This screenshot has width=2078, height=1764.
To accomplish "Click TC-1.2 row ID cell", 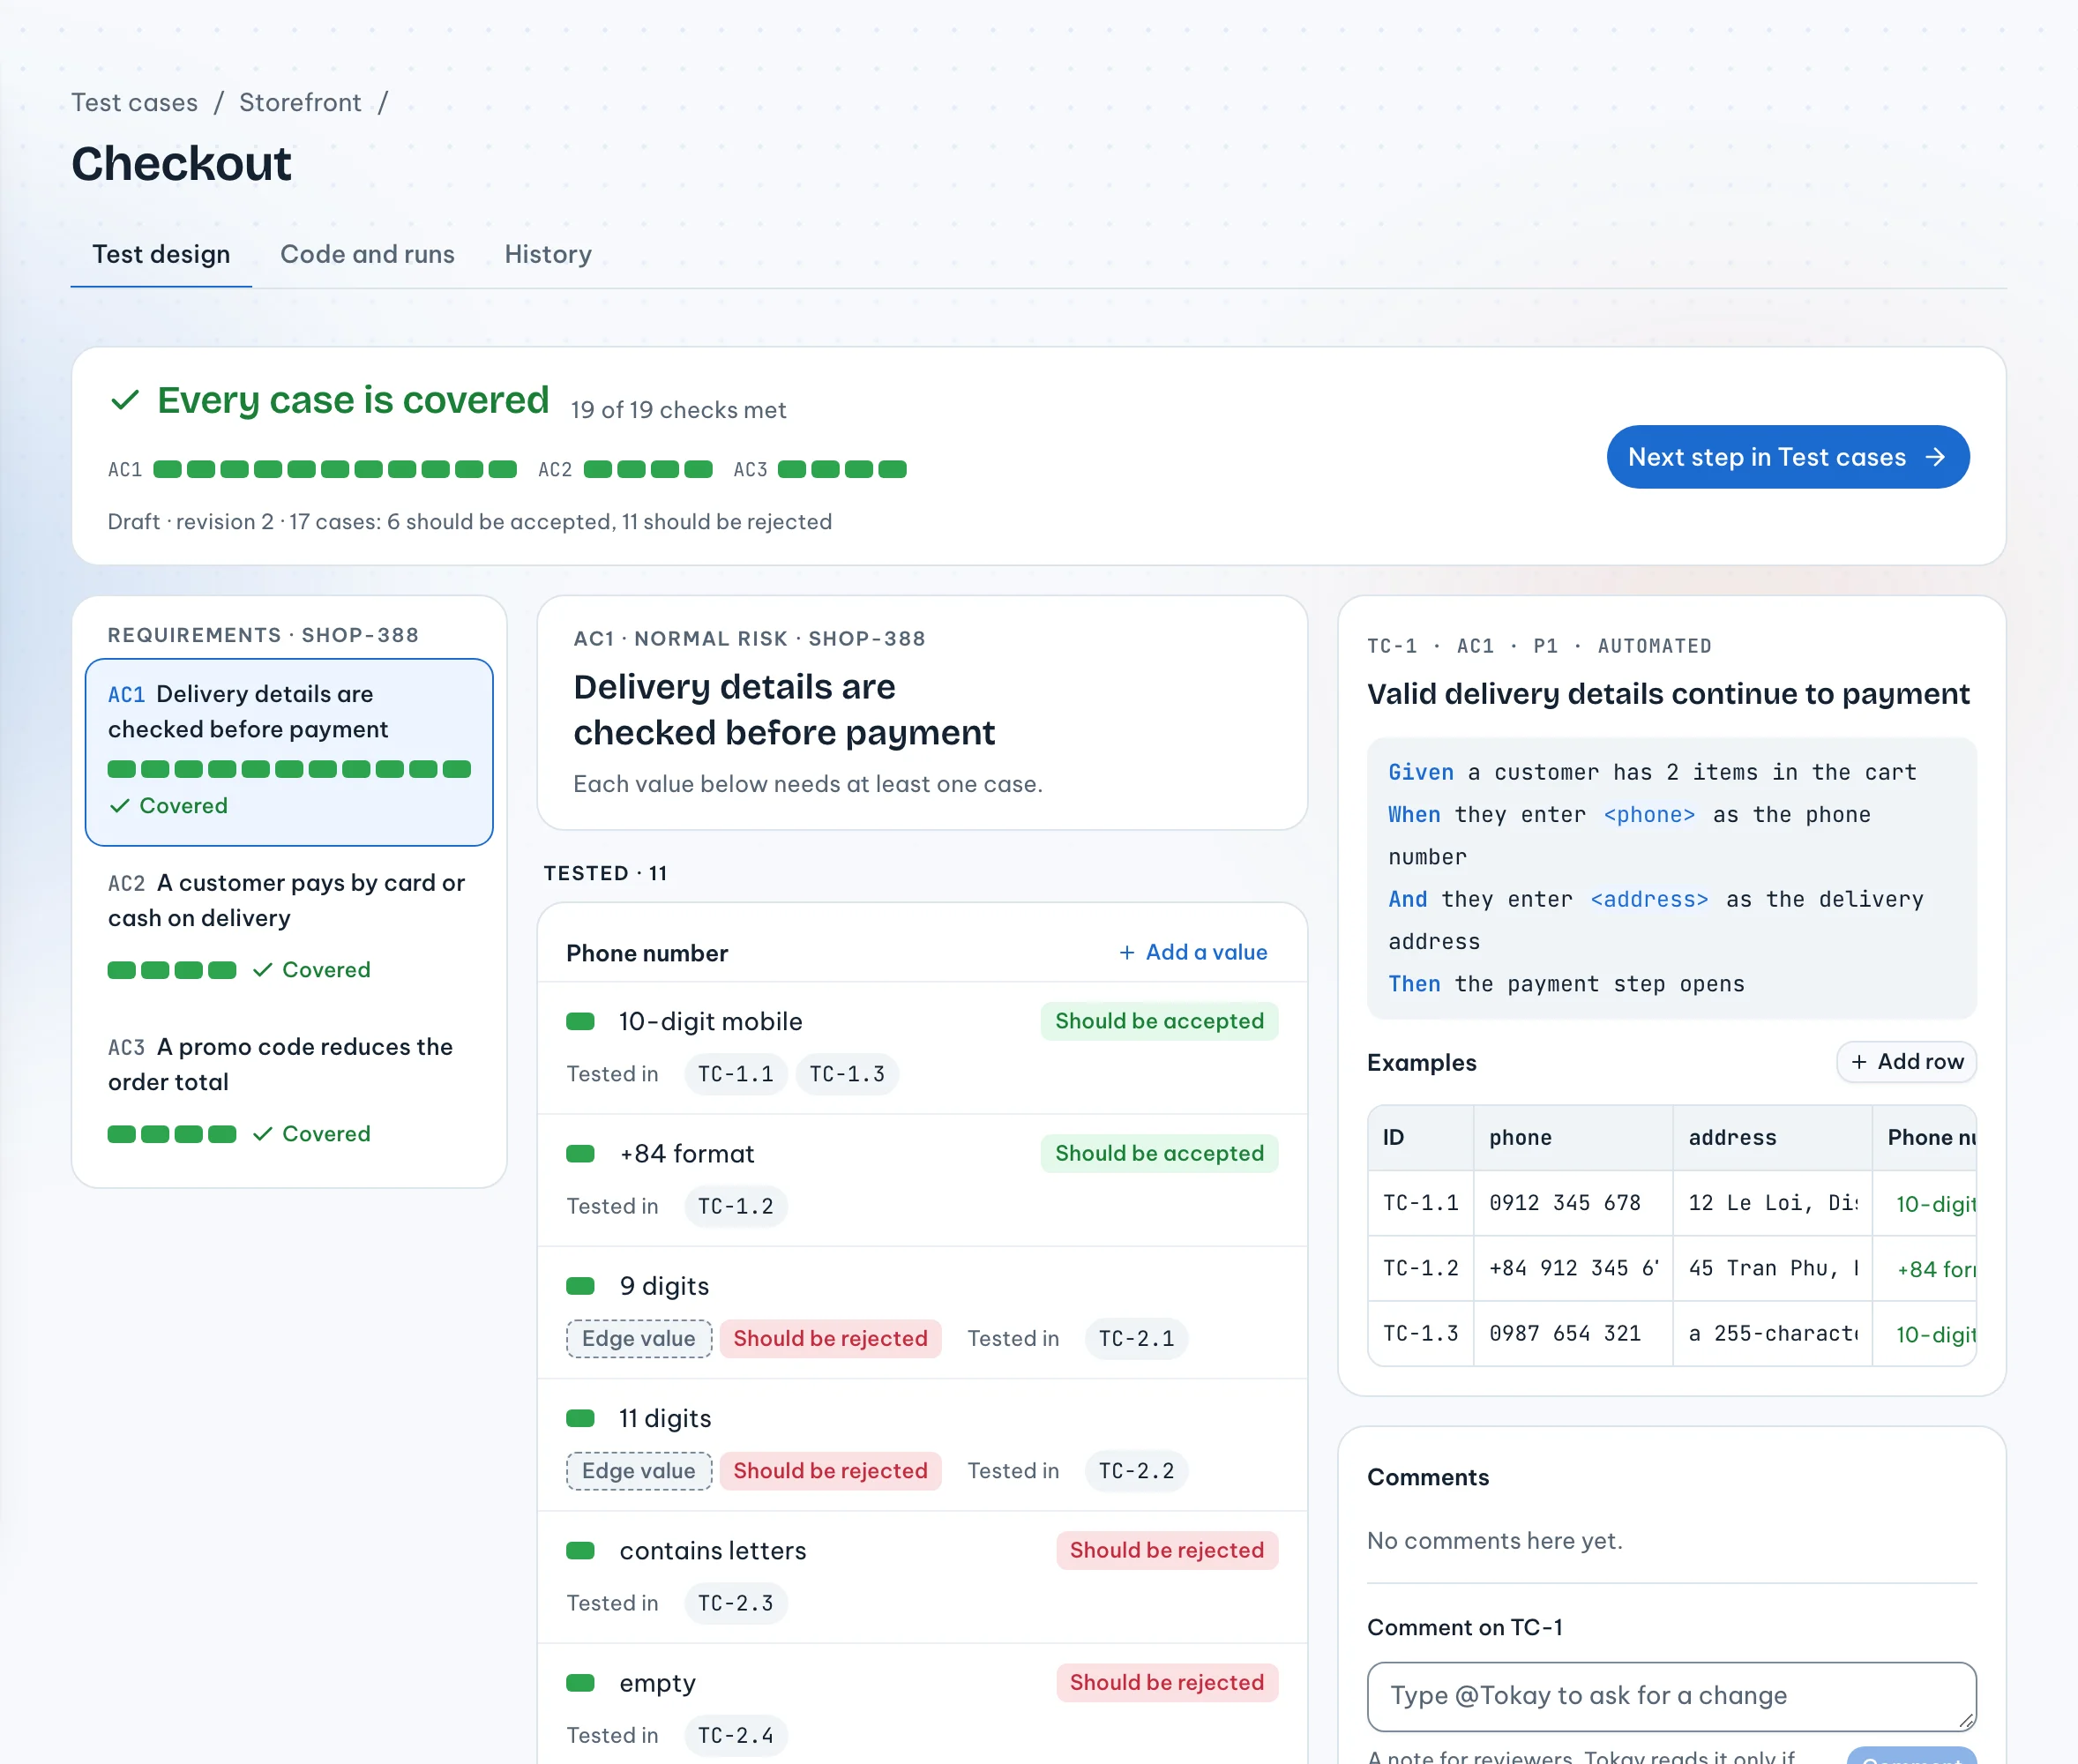I will (1420, 1268).
